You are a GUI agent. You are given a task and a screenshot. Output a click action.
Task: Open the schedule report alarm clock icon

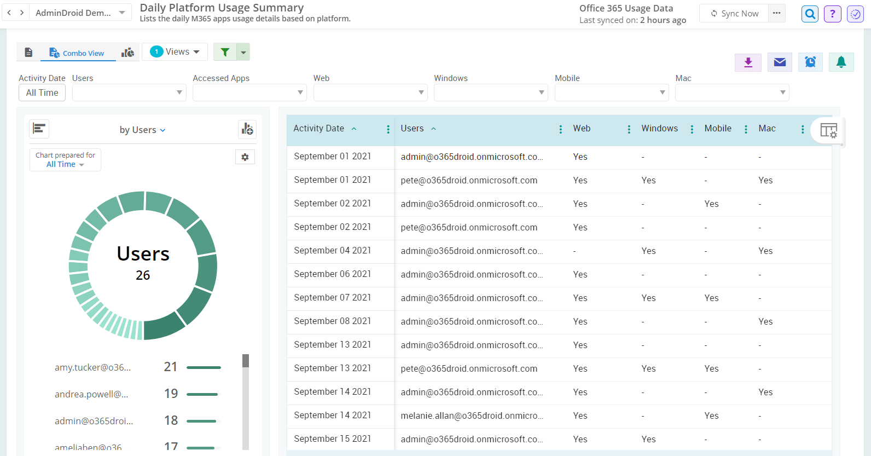[x=810, y=62]
